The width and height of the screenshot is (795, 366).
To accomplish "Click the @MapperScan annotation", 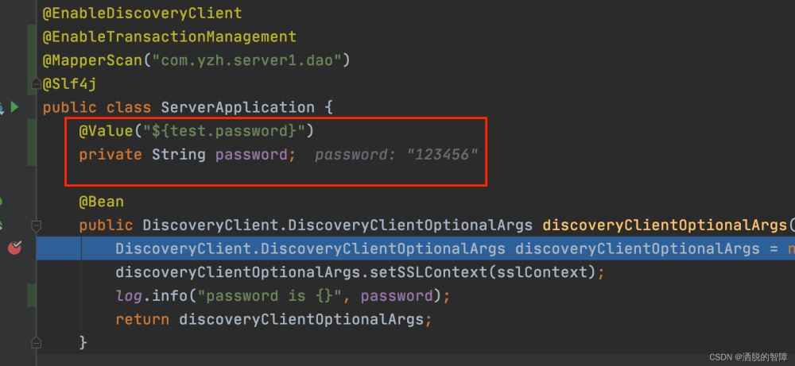I will click(92, 61).
